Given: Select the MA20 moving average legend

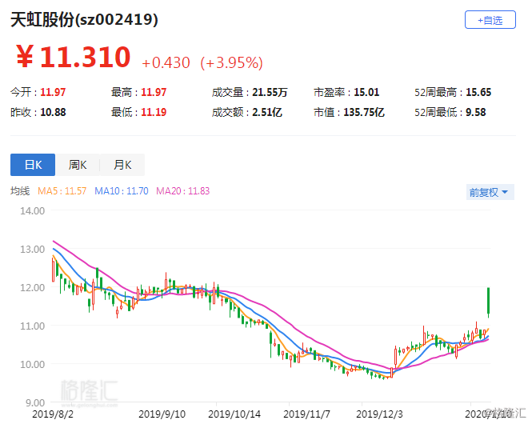Looking at the screenshot, I should click(x=183, y=191).
